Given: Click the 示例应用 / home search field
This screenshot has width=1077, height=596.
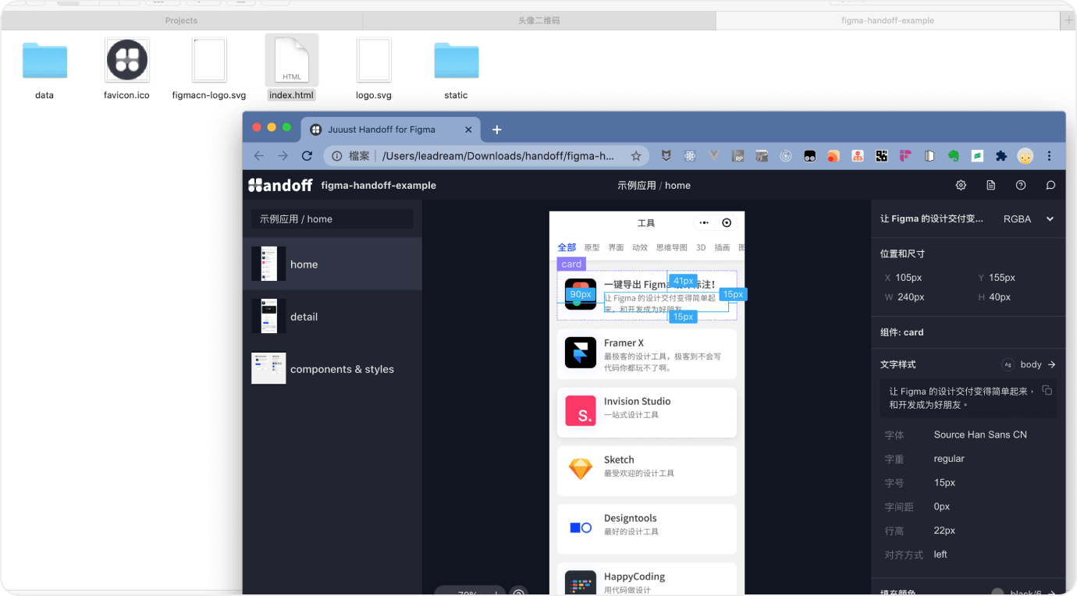Looking at the screenshot, I should click(x=332, y=219).
